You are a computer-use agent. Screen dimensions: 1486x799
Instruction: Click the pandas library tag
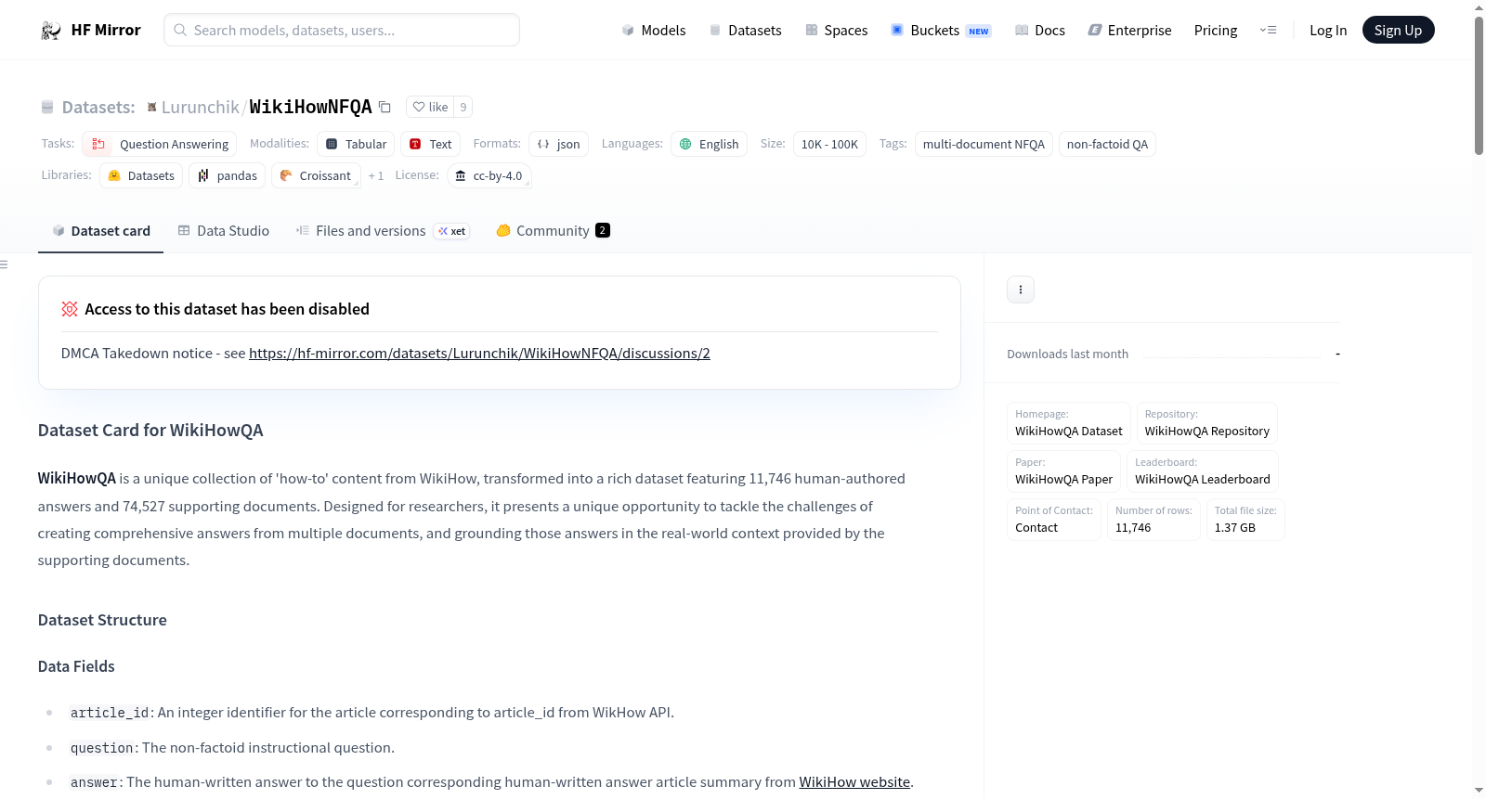tap(228, 175)
